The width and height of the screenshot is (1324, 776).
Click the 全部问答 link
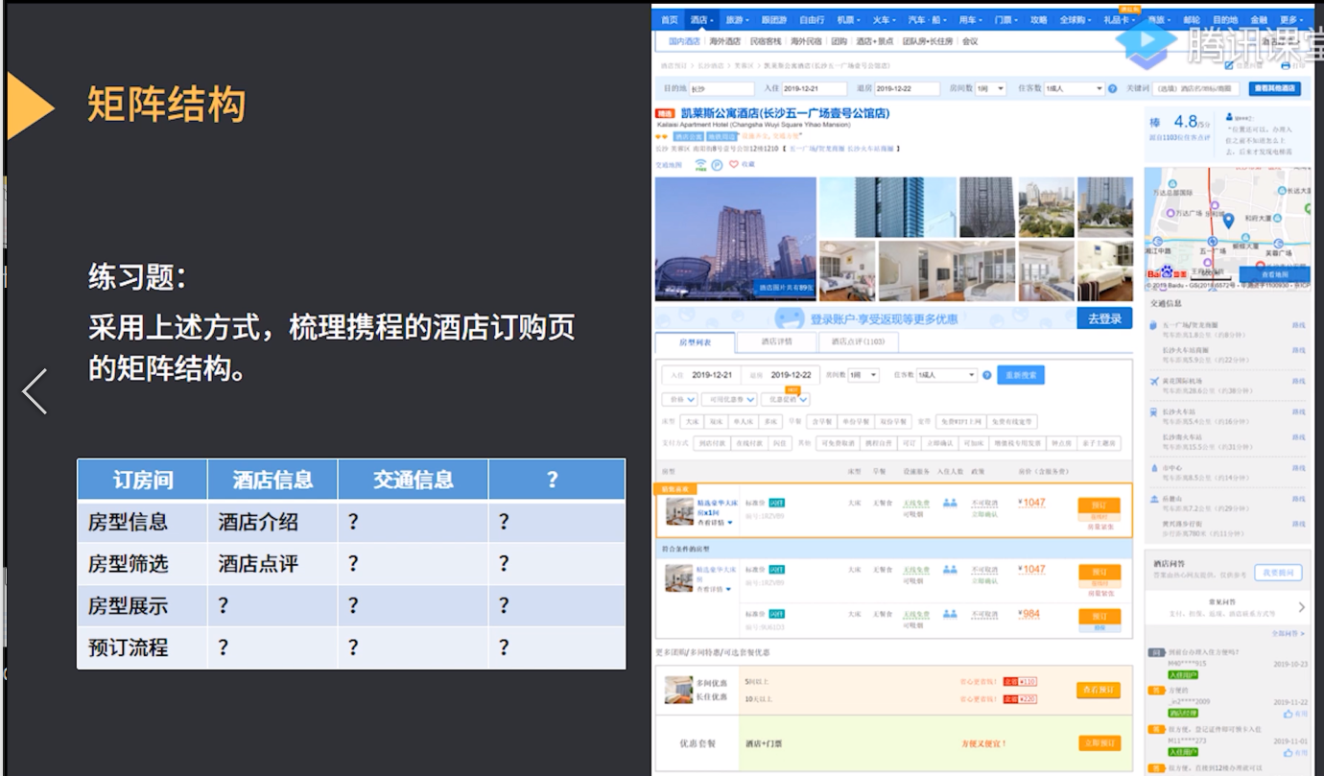[x=1289, y=633]
